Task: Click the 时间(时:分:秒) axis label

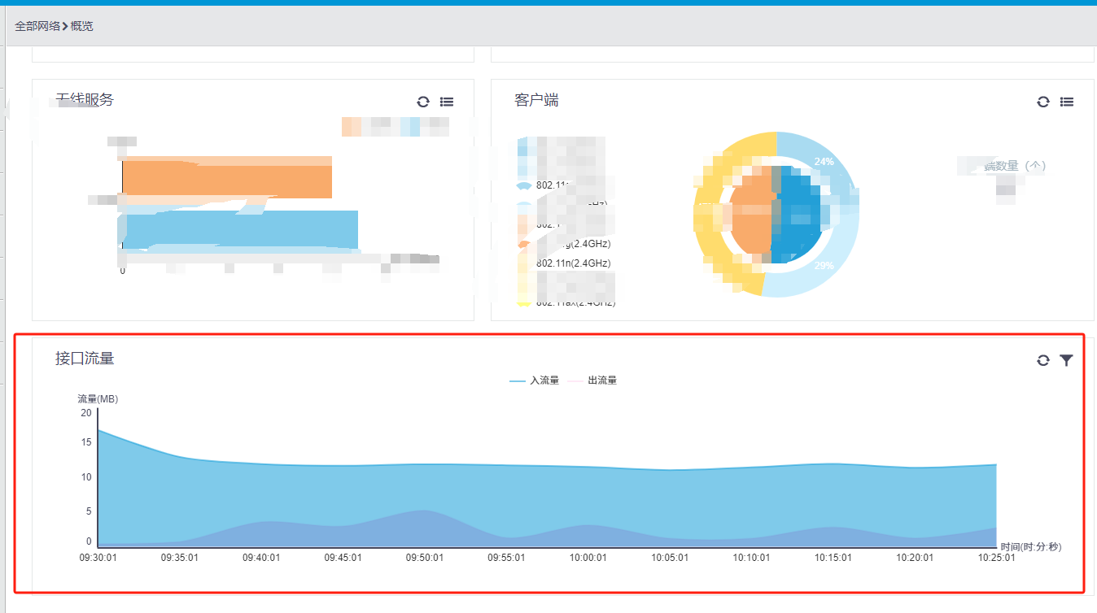Action: [x=1031, y=547]
